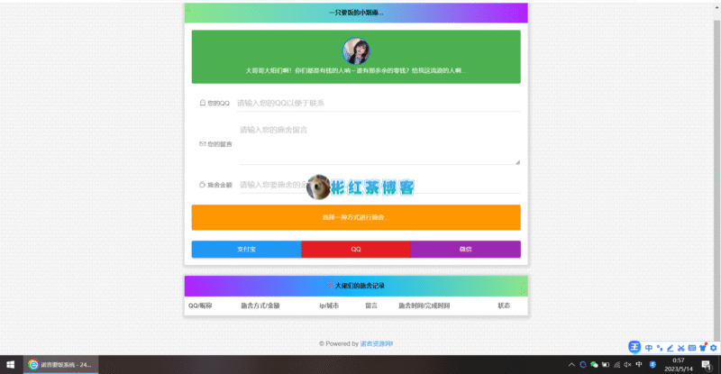The width and height of the screenshot is (721, 374).
Task: Click the 留言 column header
Action: [x=371, y=306]
